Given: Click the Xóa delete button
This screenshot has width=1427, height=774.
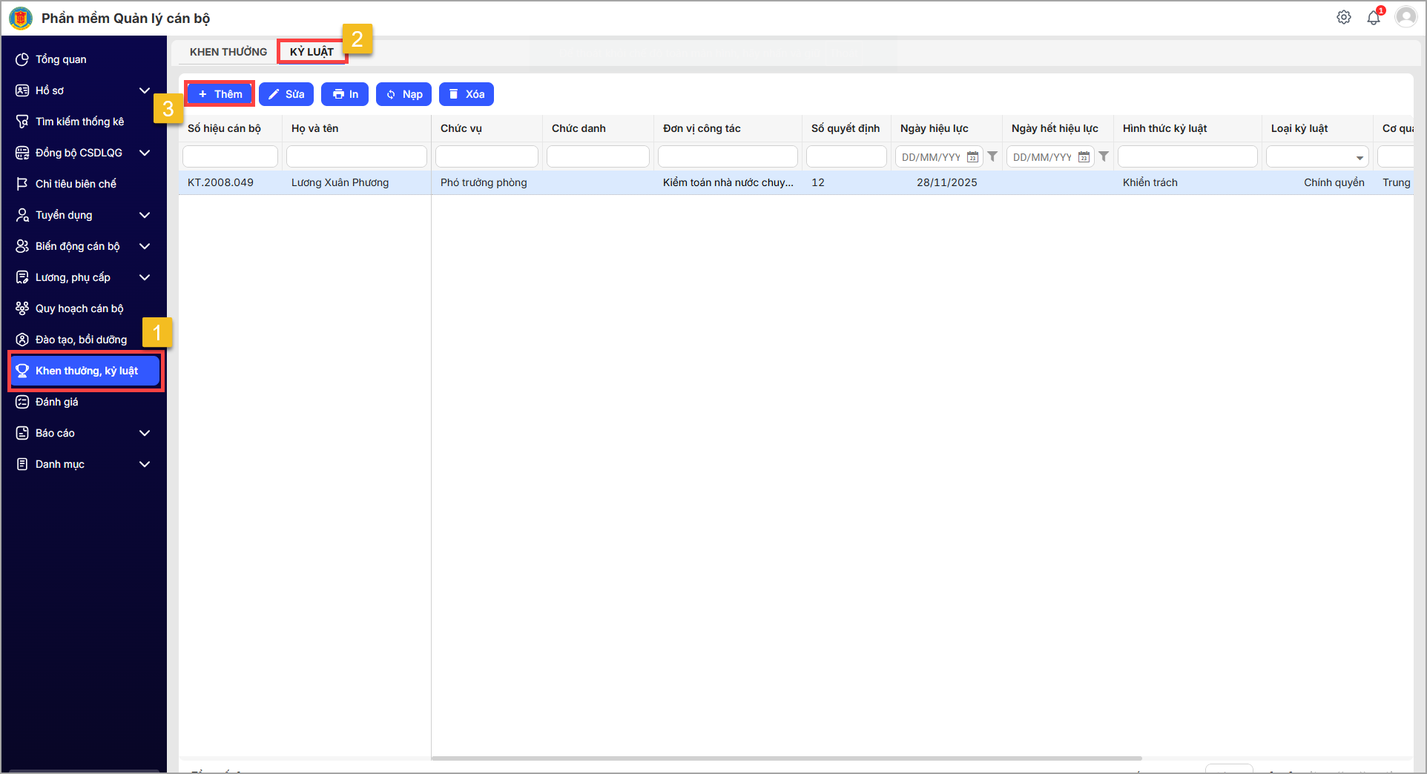Looking at the screenshot, I should 467,94.
